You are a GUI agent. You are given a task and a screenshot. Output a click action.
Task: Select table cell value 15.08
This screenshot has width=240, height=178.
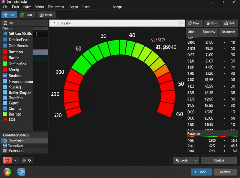click(x=209, y=118)
